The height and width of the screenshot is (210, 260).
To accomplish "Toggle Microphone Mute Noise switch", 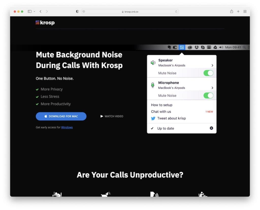I will (208, 96).
